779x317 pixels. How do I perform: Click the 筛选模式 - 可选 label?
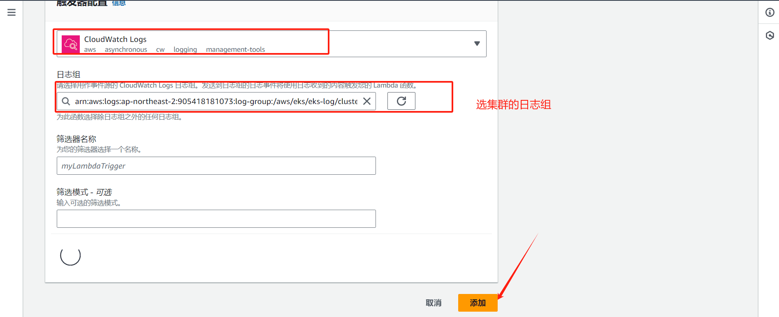tap(84, 192)
